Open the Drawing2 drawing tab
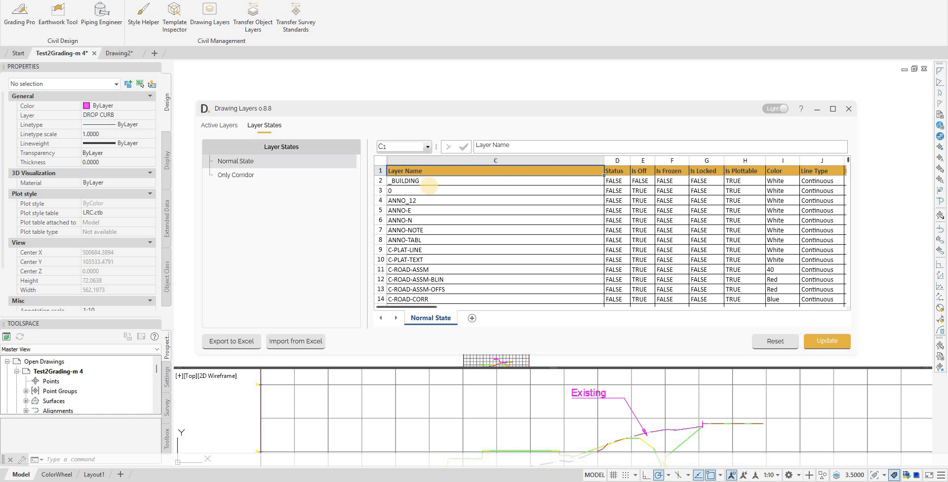This screenshot has height=482, width=948. (x=118, y=53)
